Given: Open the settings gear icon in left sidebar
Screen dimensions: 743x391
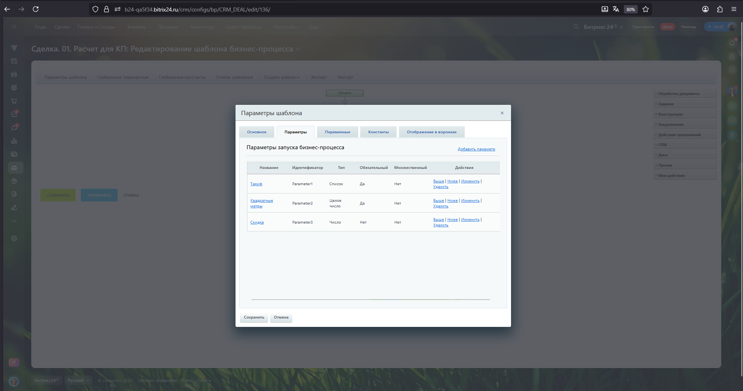Looking at the screenshot, I should pos(14,239).
